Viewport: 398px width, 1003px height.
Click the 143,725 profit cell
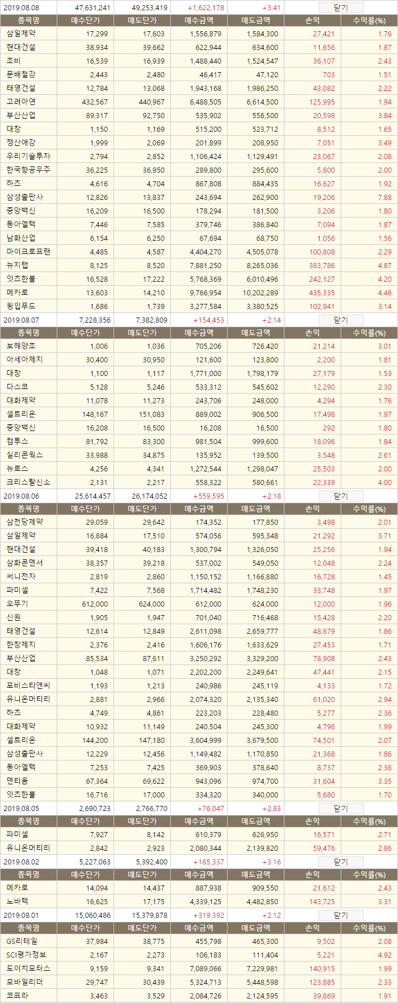(322, 902)
